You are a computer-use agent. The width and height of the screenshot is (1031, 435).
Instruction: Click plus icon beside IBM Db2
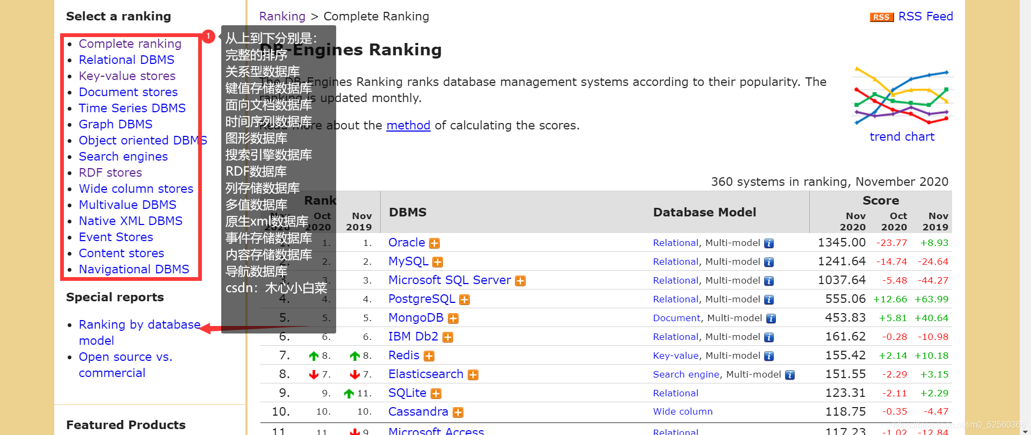coord(448,337)
